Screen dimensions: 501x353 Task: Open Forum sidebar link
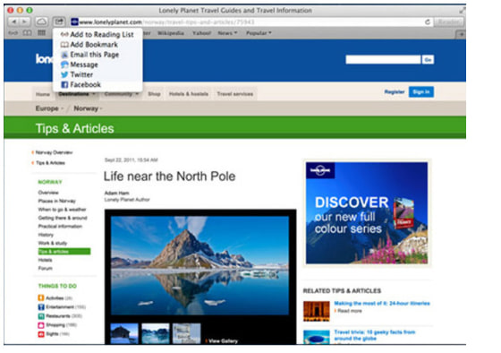tap(45, 268)
